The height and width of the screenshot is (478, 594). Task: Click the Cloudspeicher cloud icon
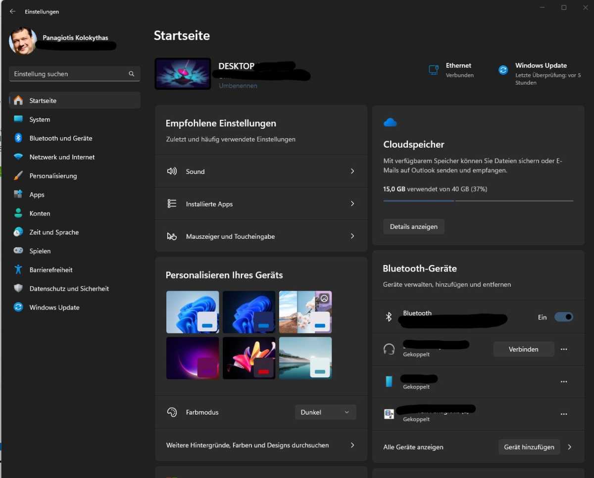pyautogui.click(x=391, y=122)
